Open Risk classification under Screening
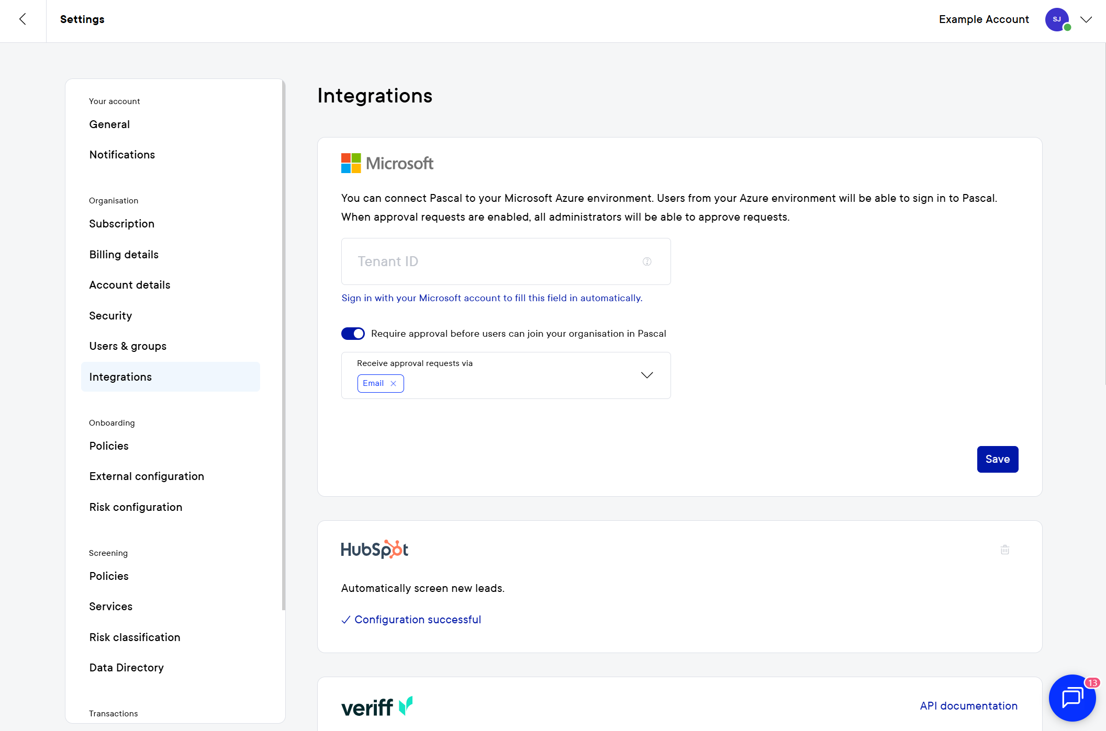Screen dimensions: 1106x731 tap(135, 637)
